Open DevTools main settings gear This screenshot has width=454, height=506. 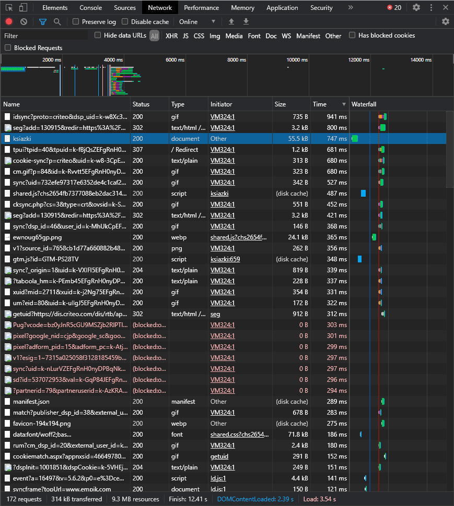pyautogui.click(x=416, y=7)
